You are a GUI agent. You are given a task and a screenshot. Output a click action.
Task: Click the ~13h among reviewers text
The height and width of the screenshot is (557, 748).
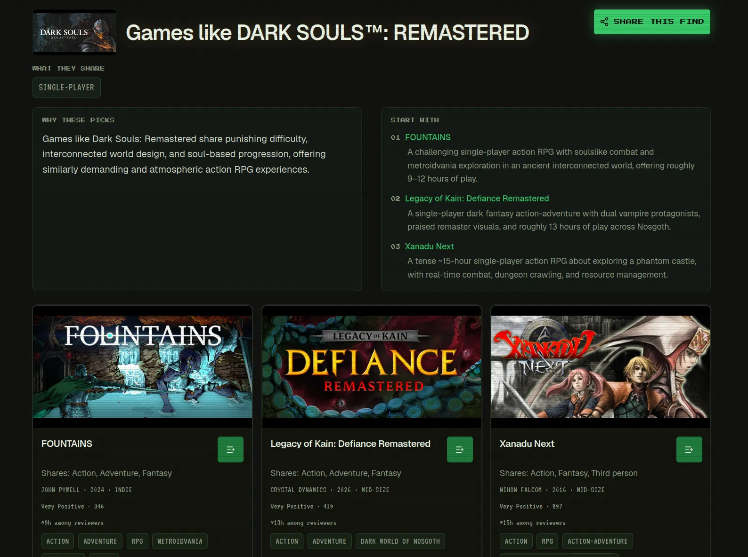coord(303,523)
